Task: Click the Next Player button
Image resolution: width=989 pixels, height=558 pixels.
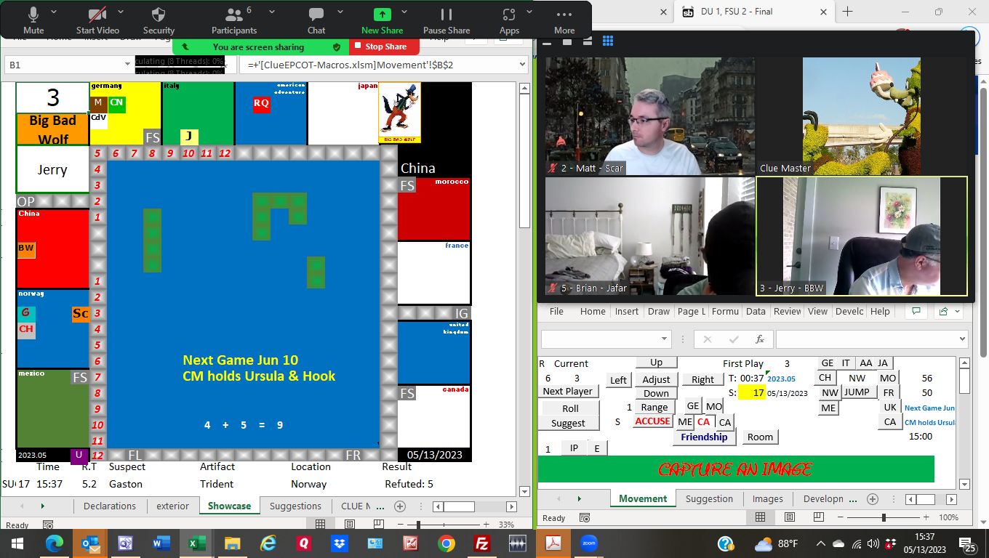Action: (568, 391)
